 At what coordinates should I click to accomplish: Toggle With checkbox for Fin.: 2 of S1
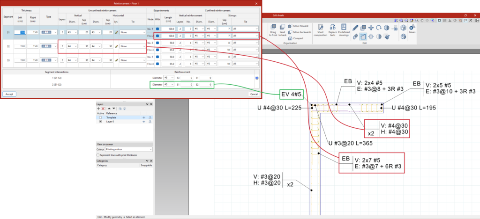coord(157,36)
